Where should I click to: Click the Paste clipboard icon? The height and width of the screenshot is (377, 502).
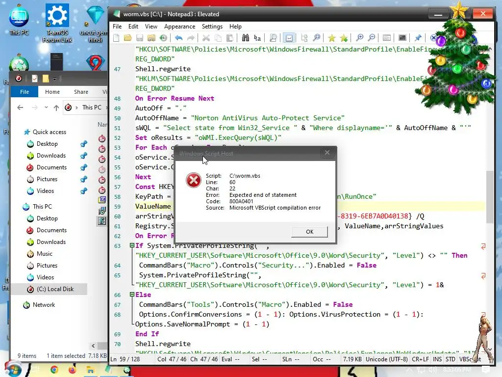229,38
